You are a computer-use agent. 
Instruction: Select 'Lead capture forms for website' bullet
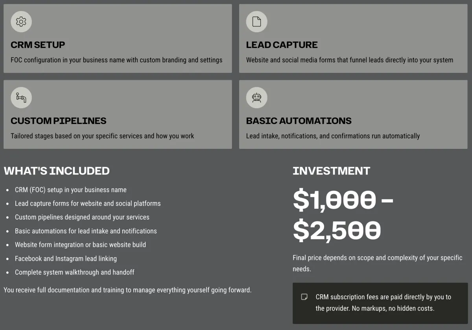click(88, 204)
